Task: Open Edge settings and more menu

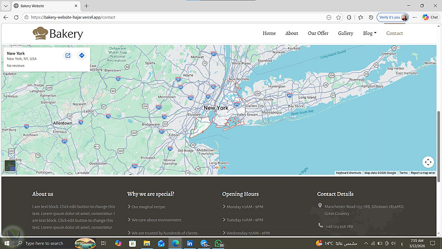Action: [415, 17]
